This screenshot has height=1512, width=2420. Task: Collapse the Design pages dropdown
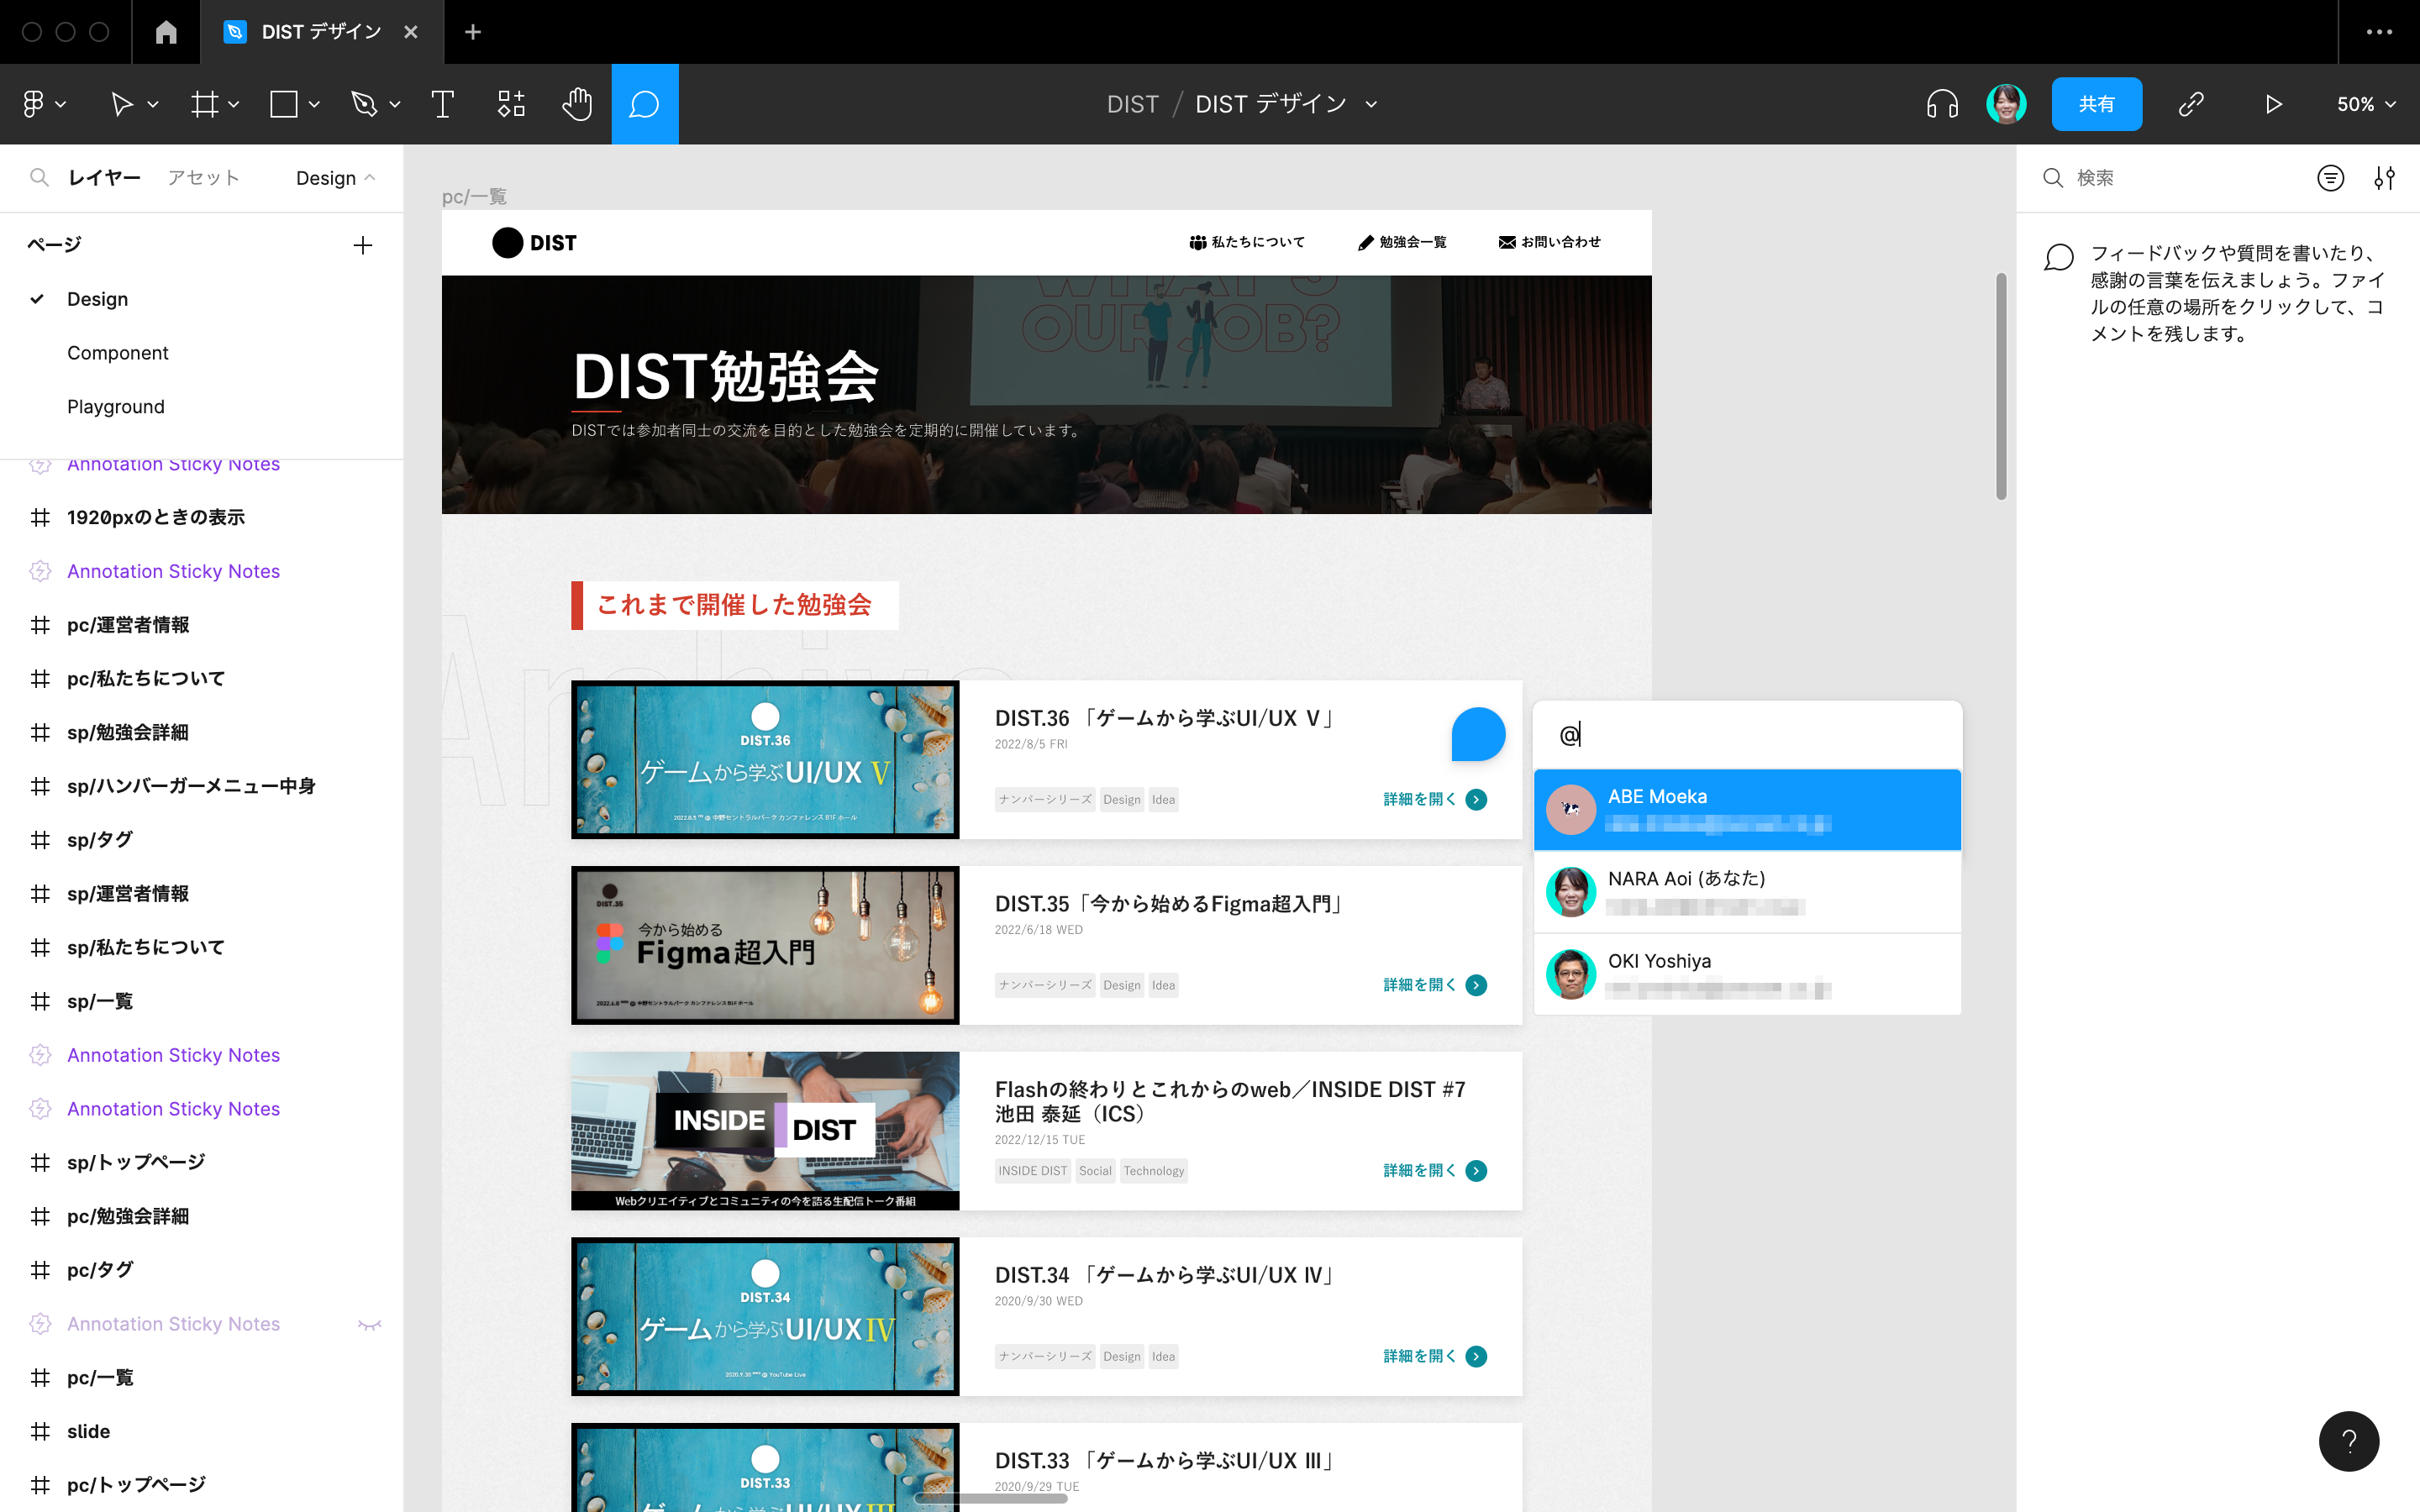tap(336, 177)
